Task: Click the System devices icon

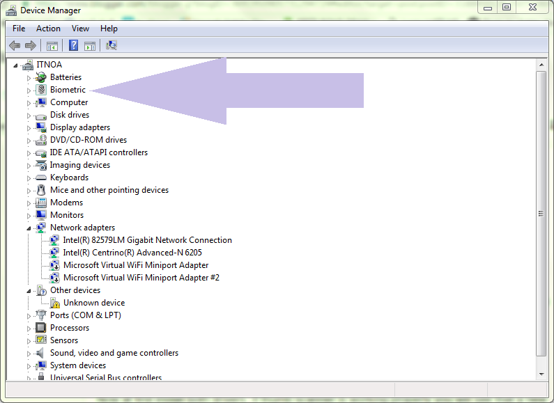Action: tap(41, 365)
